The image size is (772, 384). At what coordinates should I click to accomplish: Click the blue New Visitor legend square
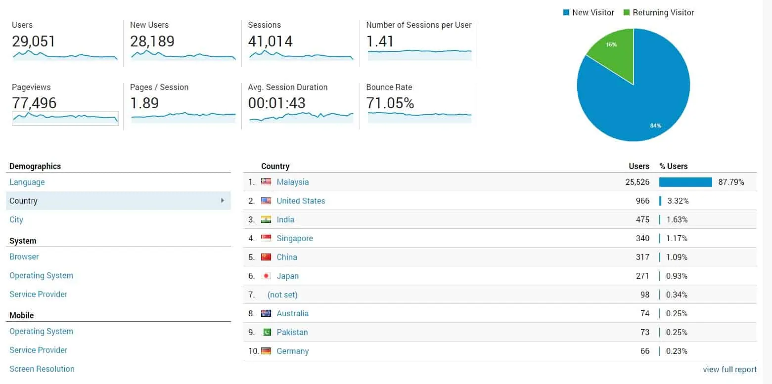(566, 12)
